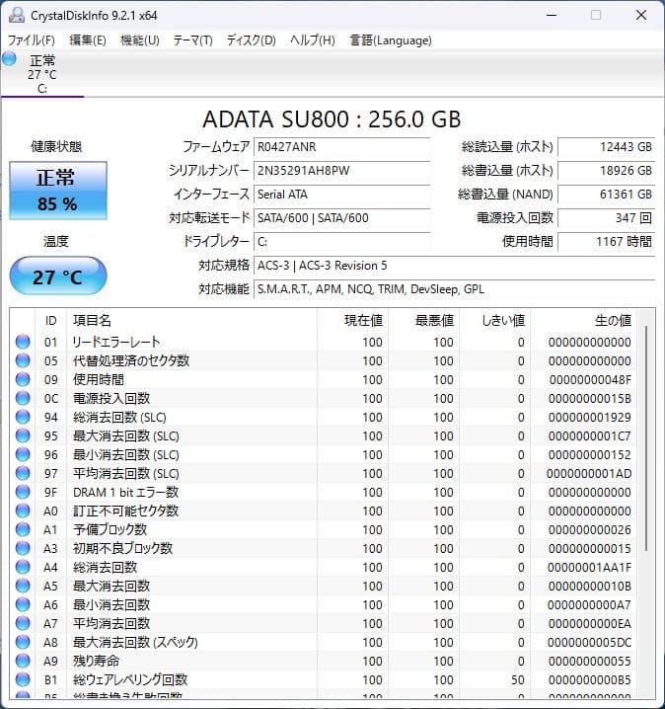Click the status orb for row 05 代替処理済のセクタ数
This screenshot has width=665, height=709.
click(x=23, y=360)
